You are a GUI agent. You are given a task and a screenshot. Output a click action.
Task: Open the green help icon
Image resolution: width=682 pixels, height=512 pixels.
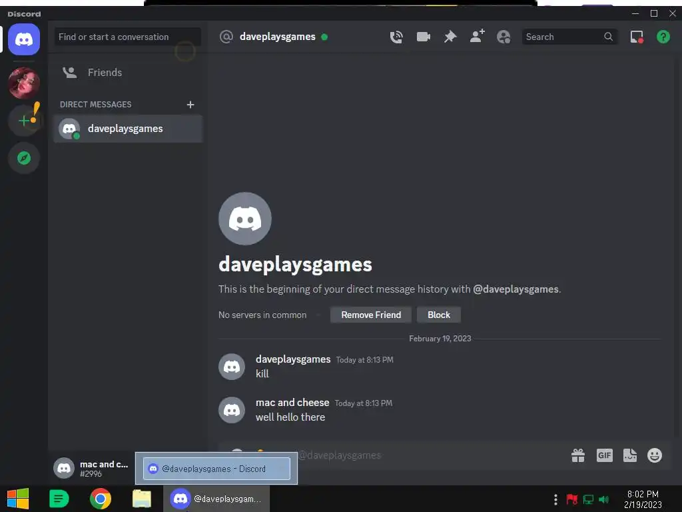(663, 37)
